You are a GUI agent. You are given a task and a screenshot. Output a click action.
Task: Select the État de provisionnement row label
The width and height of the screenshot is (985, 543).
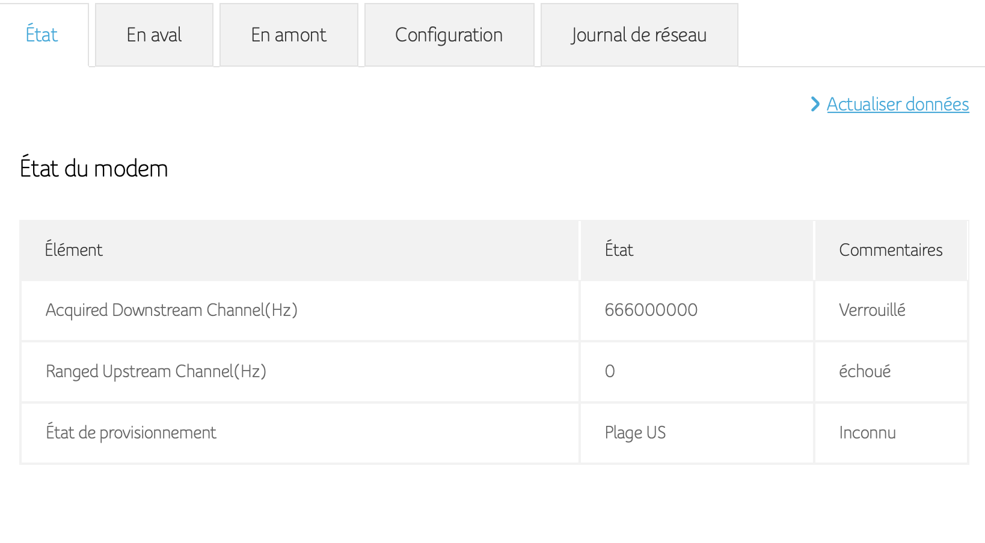(x=131, y=432)
